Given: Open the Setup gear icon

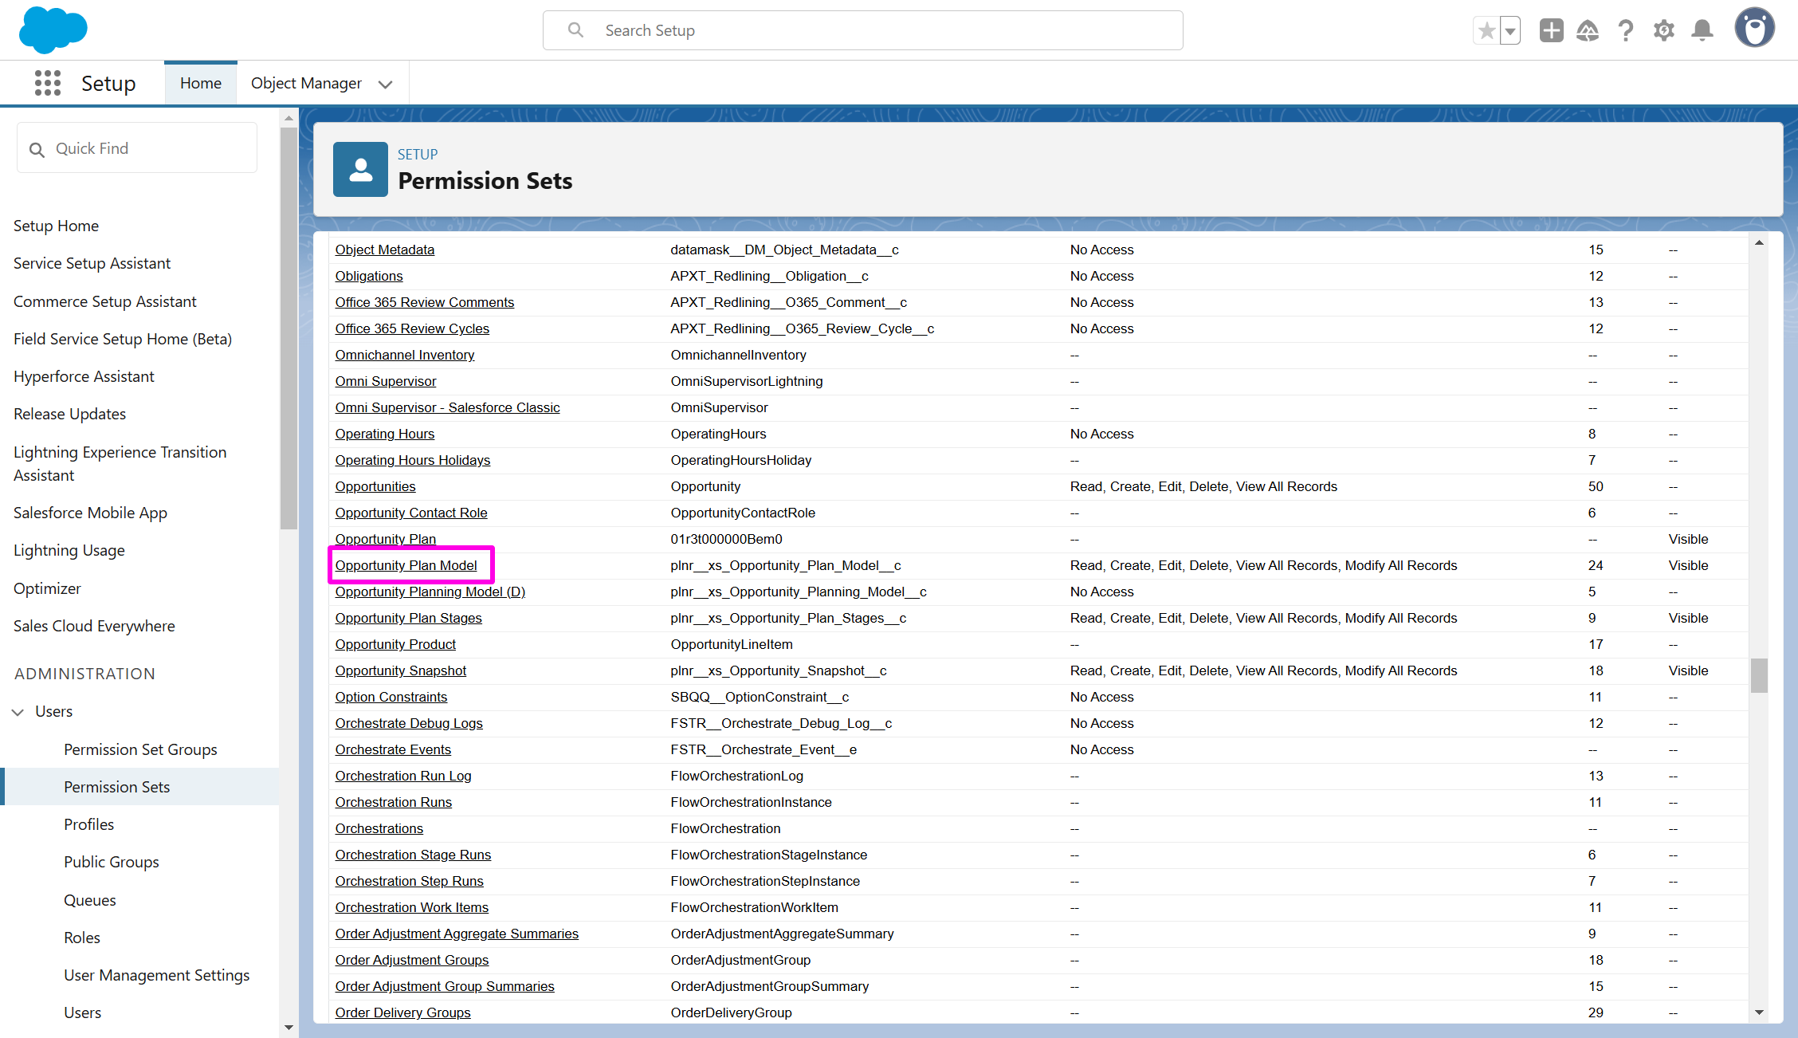Looking at the screenshot, I should [x=1664, y=31].
